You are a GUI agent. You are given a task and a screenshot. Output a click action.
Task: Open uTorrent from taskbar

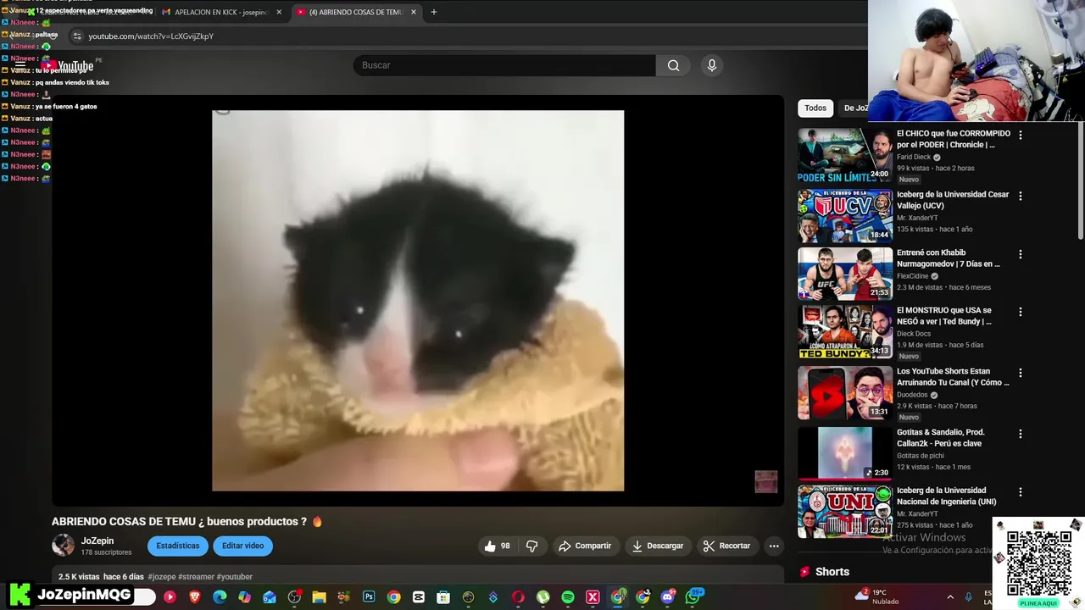coord(543,597)
